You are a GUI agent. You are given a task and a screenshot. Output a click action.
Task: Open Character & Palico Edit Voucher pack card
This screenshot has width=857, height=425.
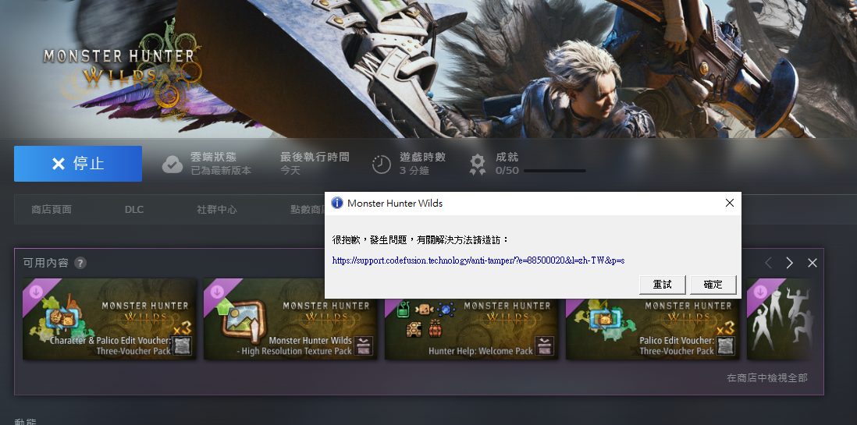click(109, 319)
